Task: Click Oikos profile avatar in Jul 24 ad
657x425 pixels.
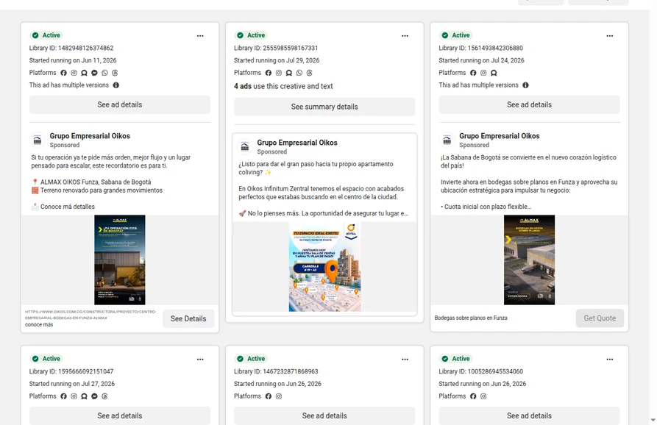Action: click(447, 140)
